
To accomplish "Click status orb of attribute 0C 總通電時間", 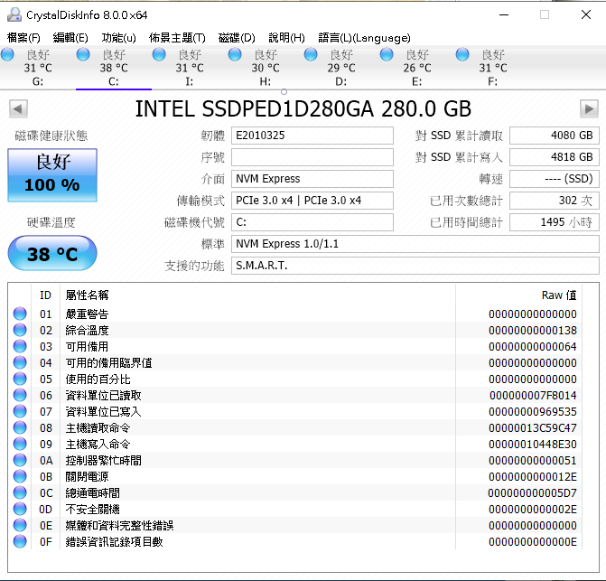I will 20,492.
